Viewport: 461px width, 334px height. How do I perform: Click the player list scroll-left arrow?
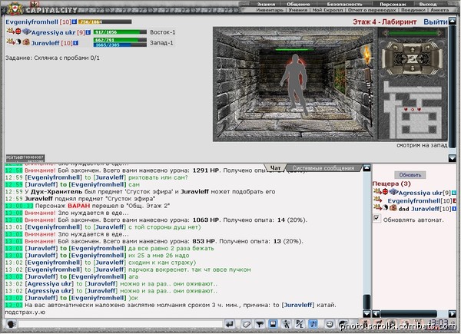click(x=376, y=313)
